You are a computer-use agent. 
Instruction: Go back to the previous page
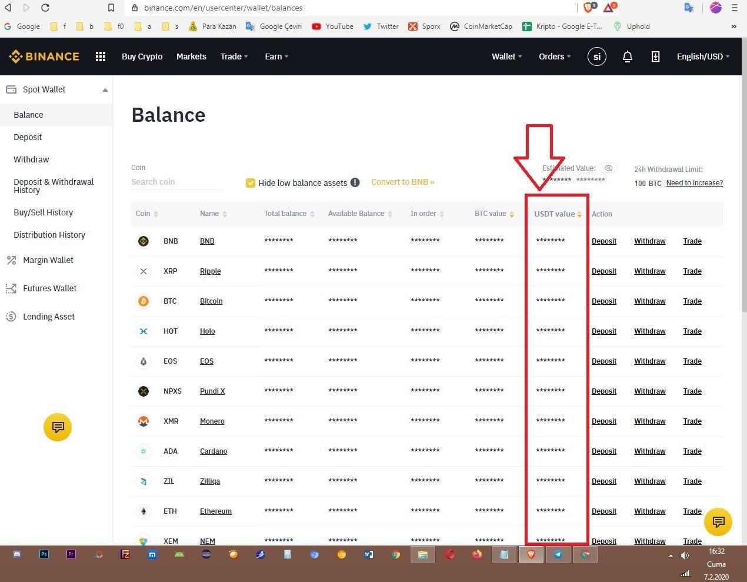(x=8, y=8)
